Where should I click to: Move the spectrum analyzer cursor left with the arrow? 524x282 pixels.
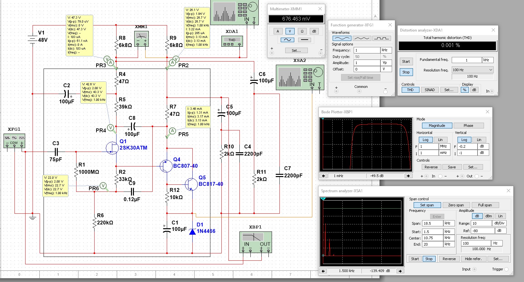click(324, 271)
